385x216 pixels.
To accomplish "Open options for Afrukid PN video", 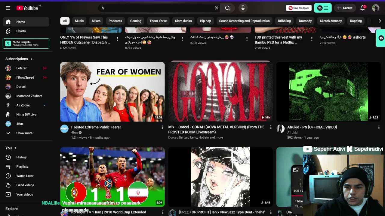I will [x=379, y=127].
